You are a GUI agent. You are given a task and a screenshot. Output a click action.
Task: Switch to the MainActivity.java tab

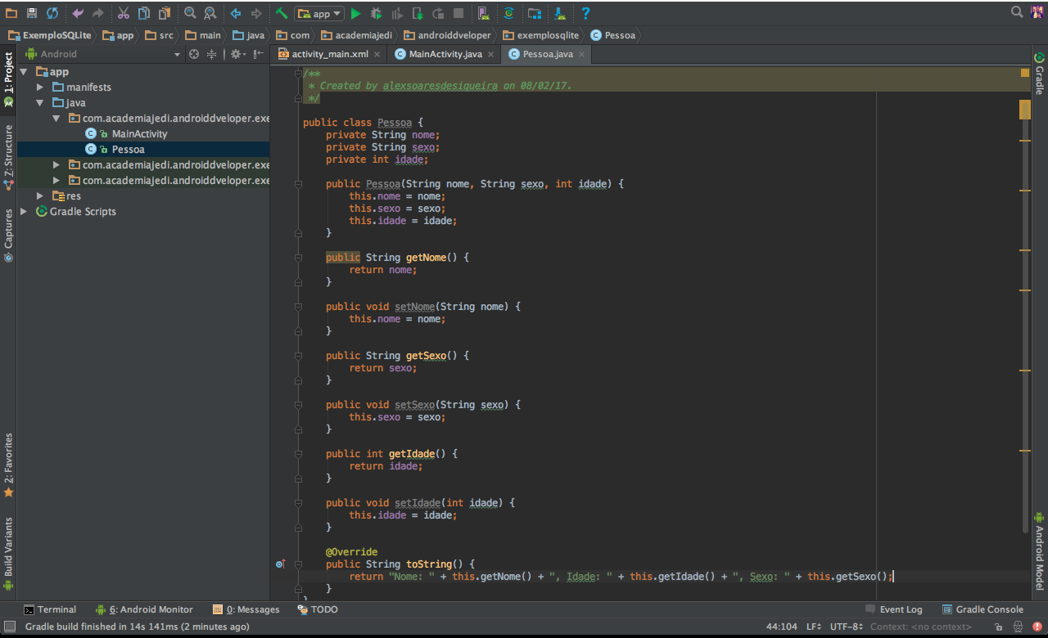point(445,54)
